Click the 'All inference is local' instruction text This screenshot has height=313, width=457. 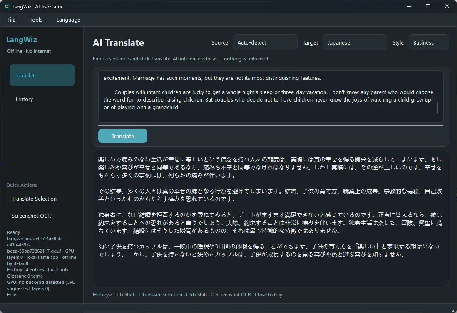pos(181,59)
